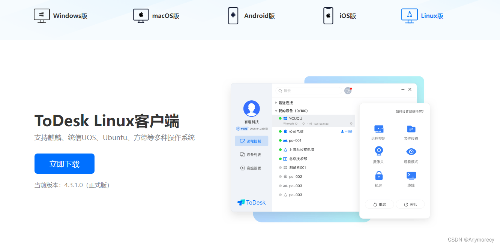Click the 2025.04.23到期 expiry text
The height and width of the screenshot is (246, 500).
coord(259,128)
